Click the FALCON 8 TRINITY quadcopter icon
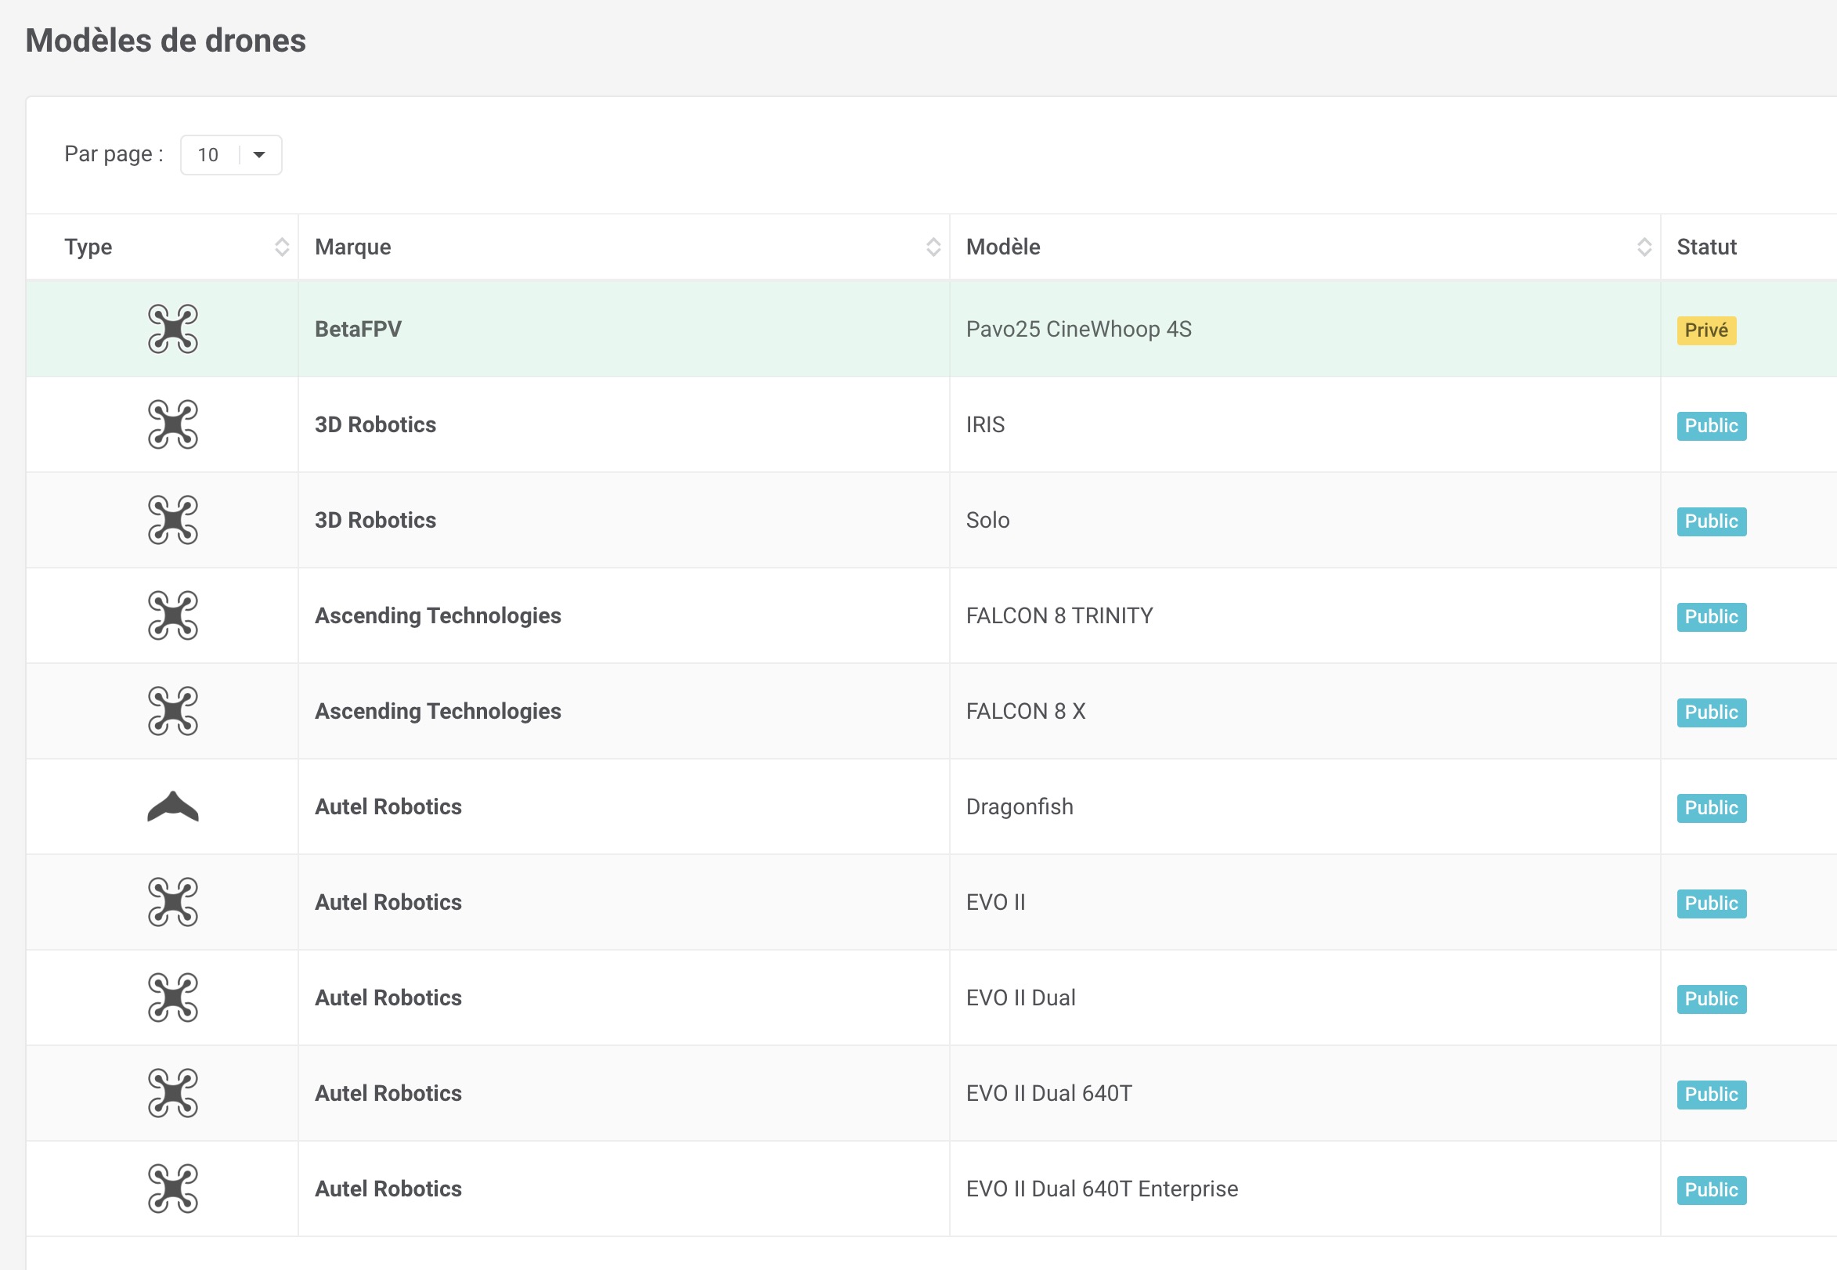This screenshot has height=1270, width=1837. click(x=172, y=615)
